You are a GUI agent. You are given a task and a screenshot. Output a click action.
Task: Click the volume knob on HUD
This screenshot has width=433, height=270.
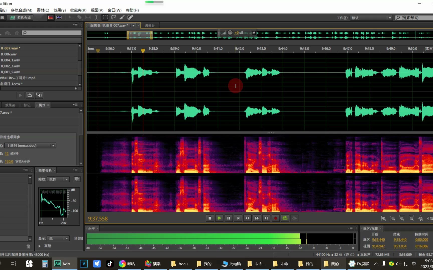(230, 32)
